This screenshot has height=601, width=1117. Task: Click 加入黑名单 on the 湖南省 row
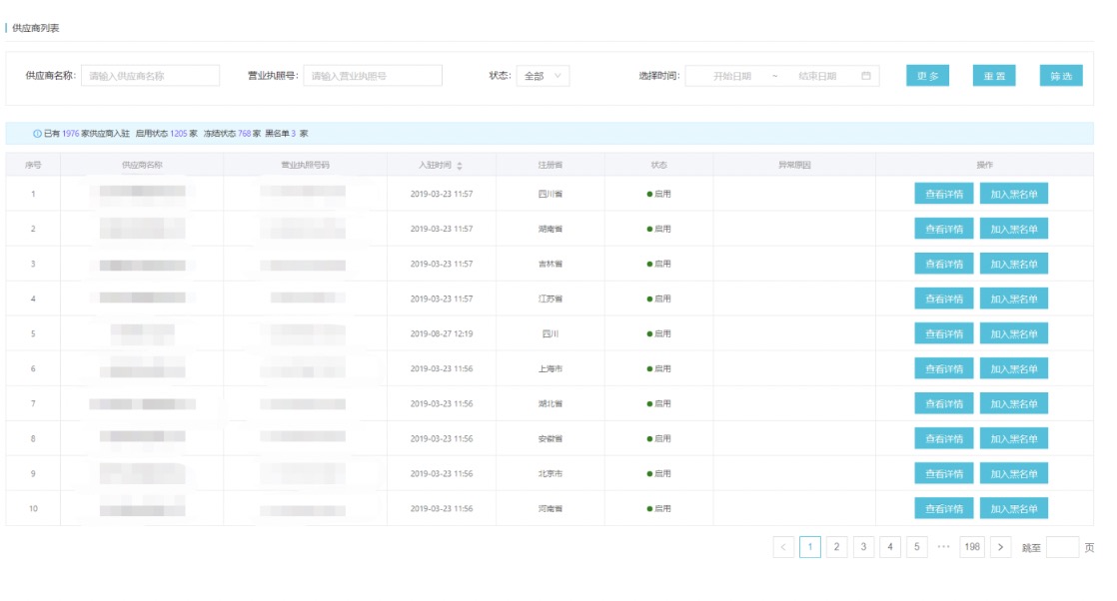(1014, 229)
